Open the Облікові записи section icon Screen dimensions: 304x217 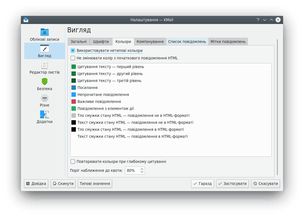[45, 32]
